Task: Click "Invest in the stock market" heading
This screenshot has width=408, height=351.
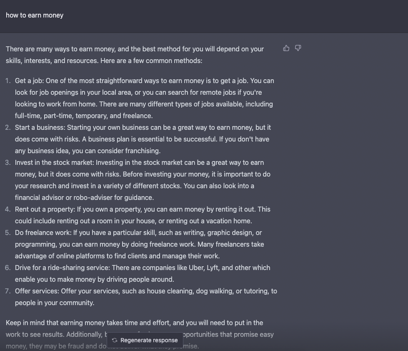Action: 54,163
